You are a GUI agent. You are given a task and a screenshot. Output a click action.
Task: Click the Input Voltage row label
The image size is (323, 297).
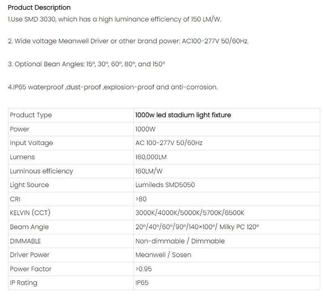click(x=31, y=143)
